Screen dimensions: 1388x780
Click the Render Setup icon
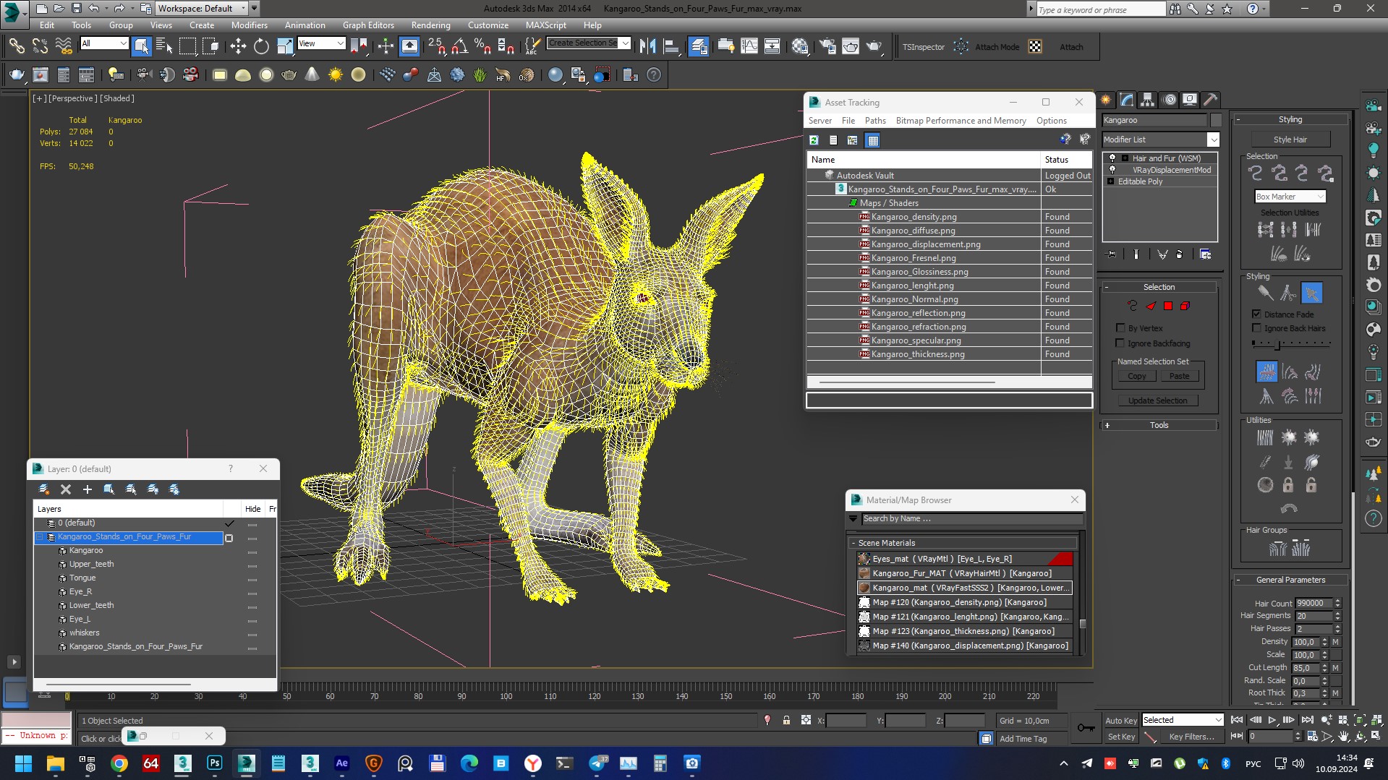827,47
